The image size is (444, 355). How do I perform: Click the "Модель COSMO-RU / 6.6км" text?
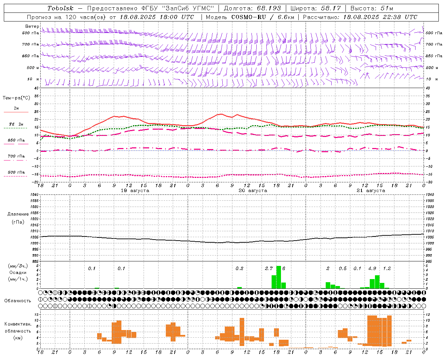tap(250, 17)
